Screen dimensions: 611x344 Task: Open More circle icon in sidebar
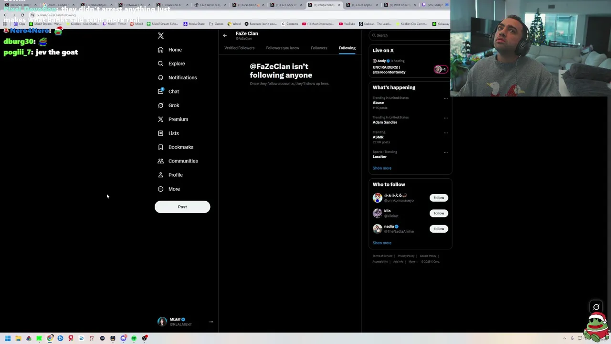(x=160, y=189)
